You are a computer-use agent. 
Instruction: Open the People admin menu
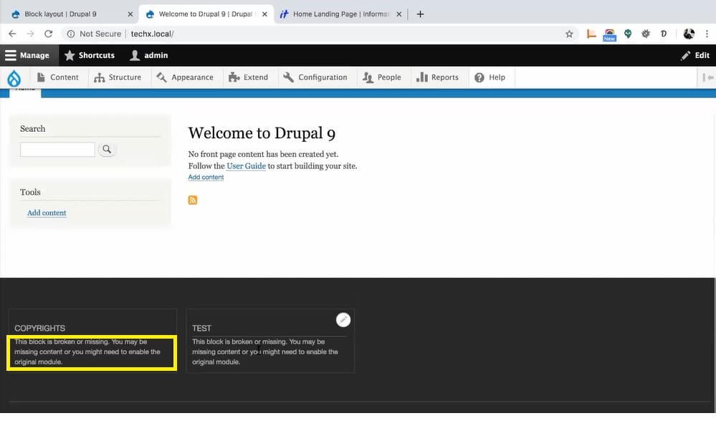click(382, 77)
